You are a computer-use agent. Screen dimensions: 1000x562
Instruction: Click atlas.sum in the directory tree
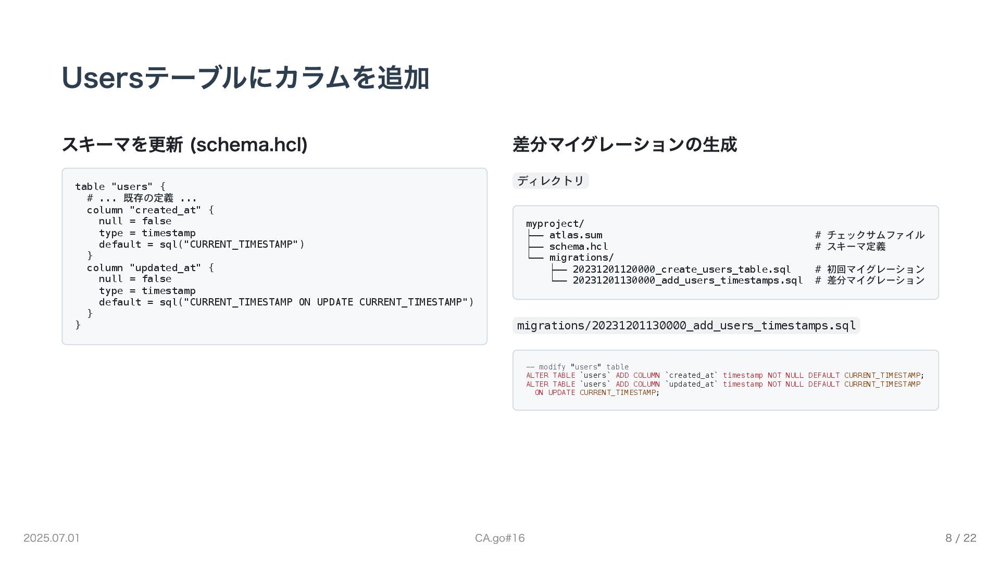tap(576, 235)
